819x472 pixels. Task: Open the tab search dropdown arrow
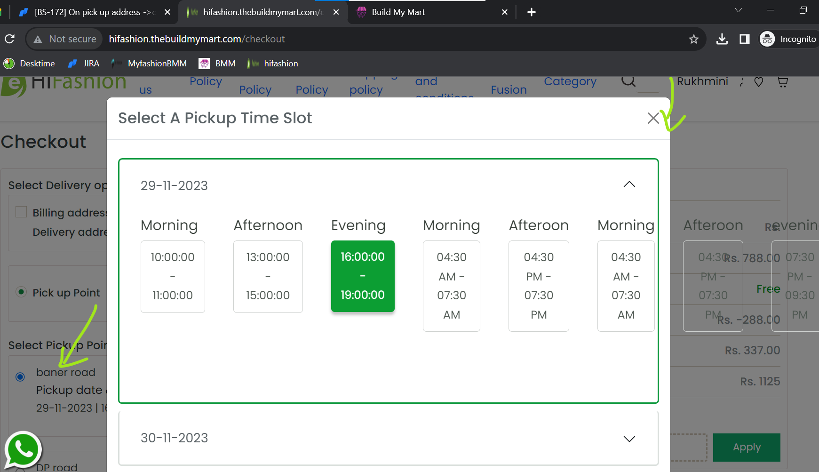(x=739, y=10)
